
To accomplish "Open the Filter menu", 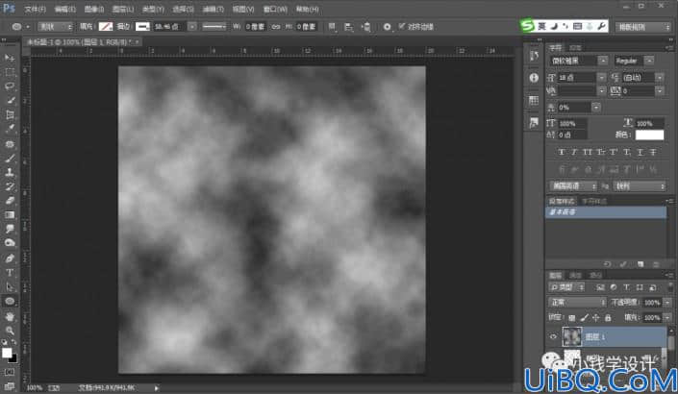I will [213, 9].
